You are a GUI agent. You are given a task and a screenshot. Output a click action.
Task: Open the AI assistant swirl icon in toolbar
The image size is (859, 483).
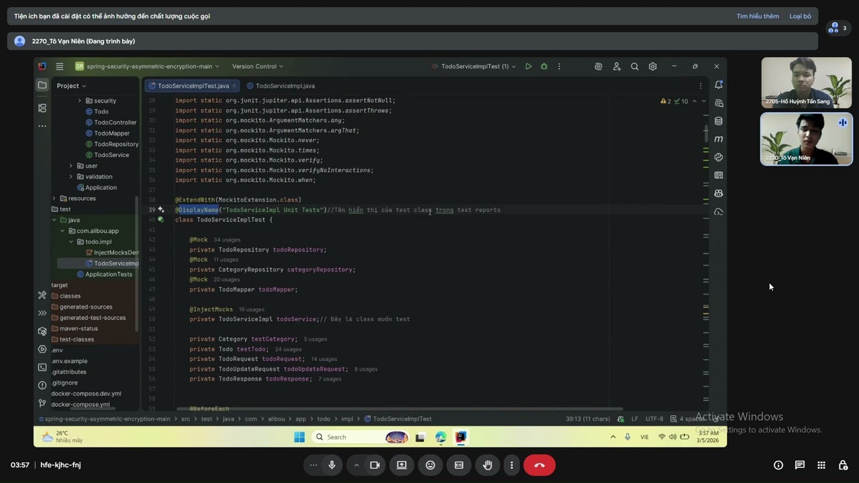598,66
